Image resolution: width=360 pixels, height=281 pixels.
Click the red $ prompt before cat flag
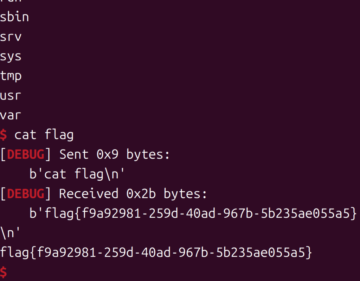pos(4,135)
